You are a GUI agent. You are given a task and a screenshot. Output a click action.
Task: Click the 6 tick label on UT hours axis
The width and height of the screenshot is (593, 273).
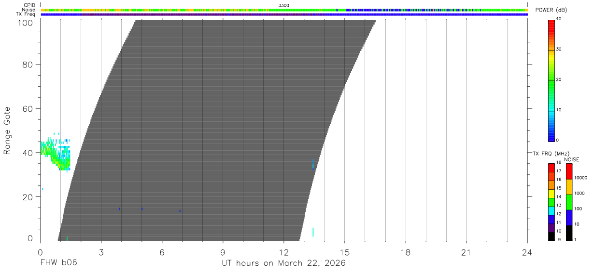click(162, 252)
